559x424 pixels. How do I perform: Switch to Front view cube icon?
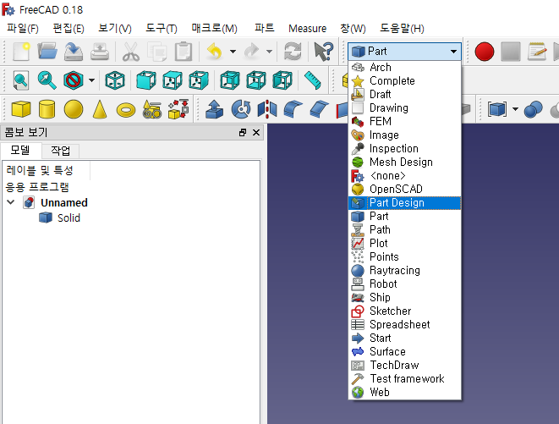(x=146, y=80)
